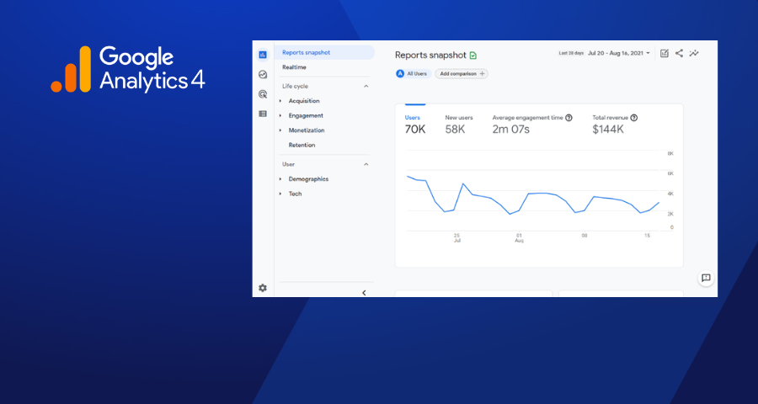Click the 58K new users value
Screen dimensions: 758x404
click(455, 130)
